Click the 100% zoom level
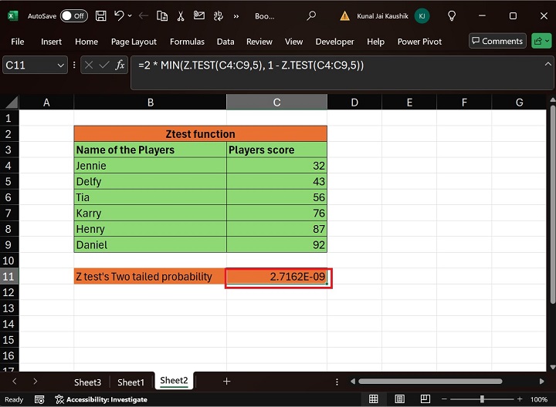This screenshot has height=407, width=556. coord(539,399)
